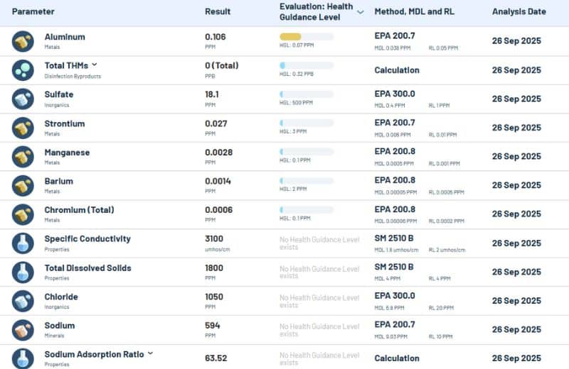Open the Evaluation Health Guidance Level dropdown
Viewport: 569px width, 369px height.
coord(360,12)
